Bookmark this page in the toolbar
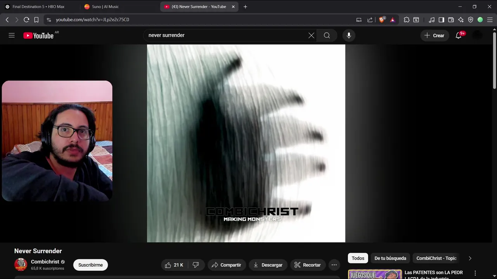Screen dimensions: 497x279 pos(36,19)
